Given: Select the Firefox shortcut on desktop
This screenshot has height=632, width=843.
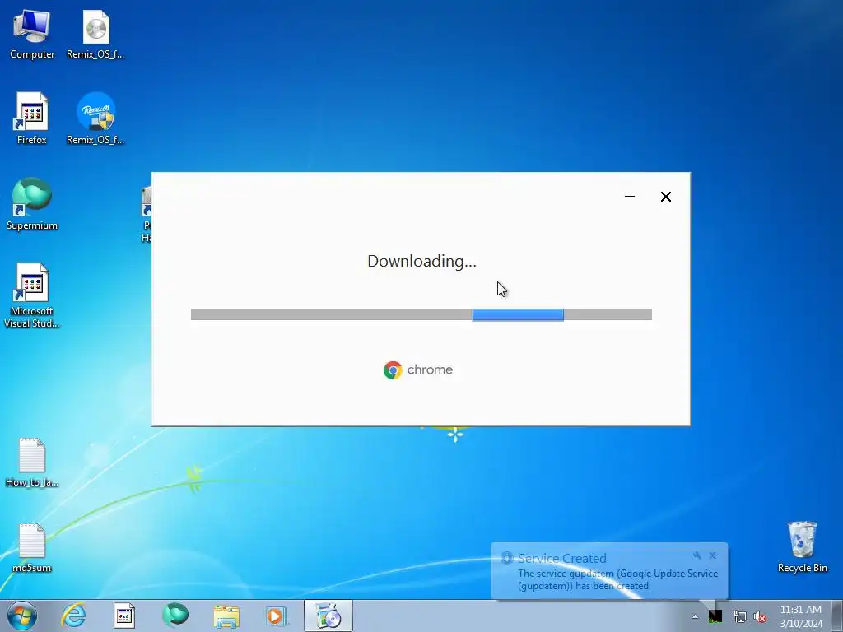Looking at the screenshot, I should click(x=32, y=118).
